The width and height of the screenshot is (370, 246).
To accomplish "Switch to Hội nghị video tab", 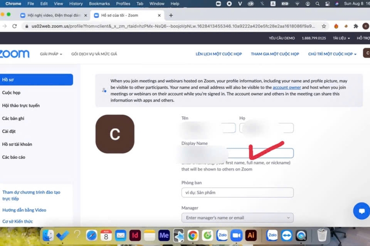I will point(54,15).
